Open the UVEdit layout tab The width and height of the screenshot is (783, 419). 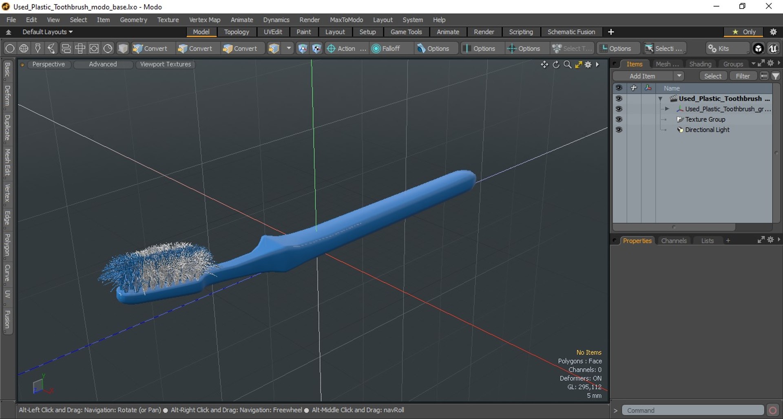coord(273,32)
